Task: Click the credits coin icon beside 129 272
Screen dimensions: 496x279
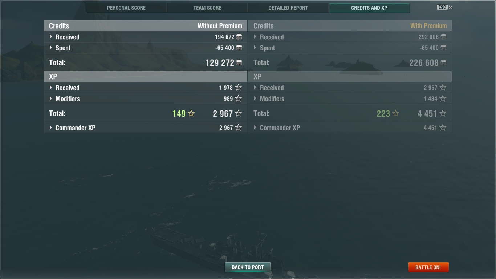Action: coord(239,62)
